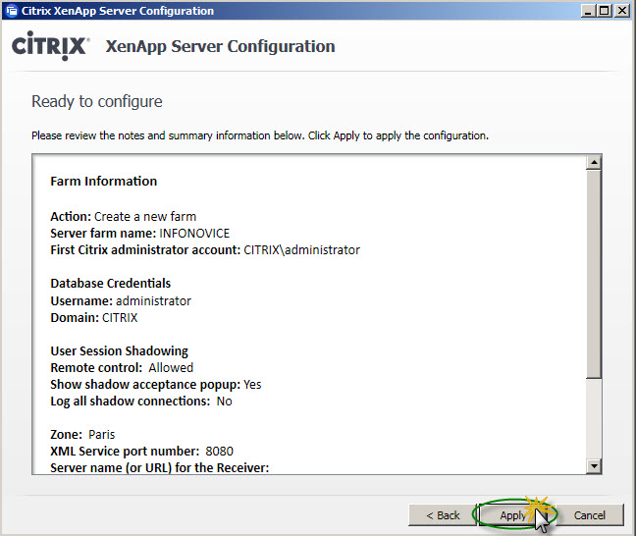This screenshot has width=636, height=536.
Task: Click the 'Database Credentials' heading
Action: tap(110, 283)
